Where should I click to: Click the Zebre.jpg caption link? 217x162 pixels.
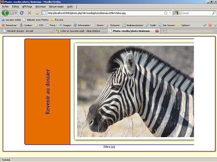(109, 147)
